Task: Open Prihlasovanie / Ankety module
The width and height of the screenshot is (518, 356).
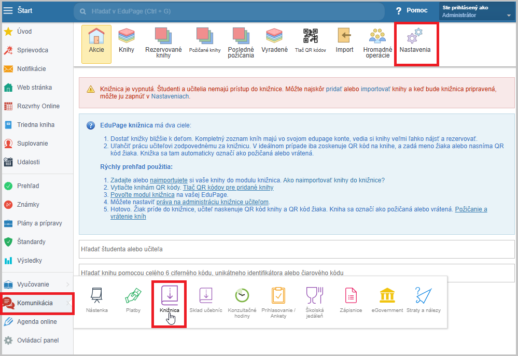Action: pos(278,303)
